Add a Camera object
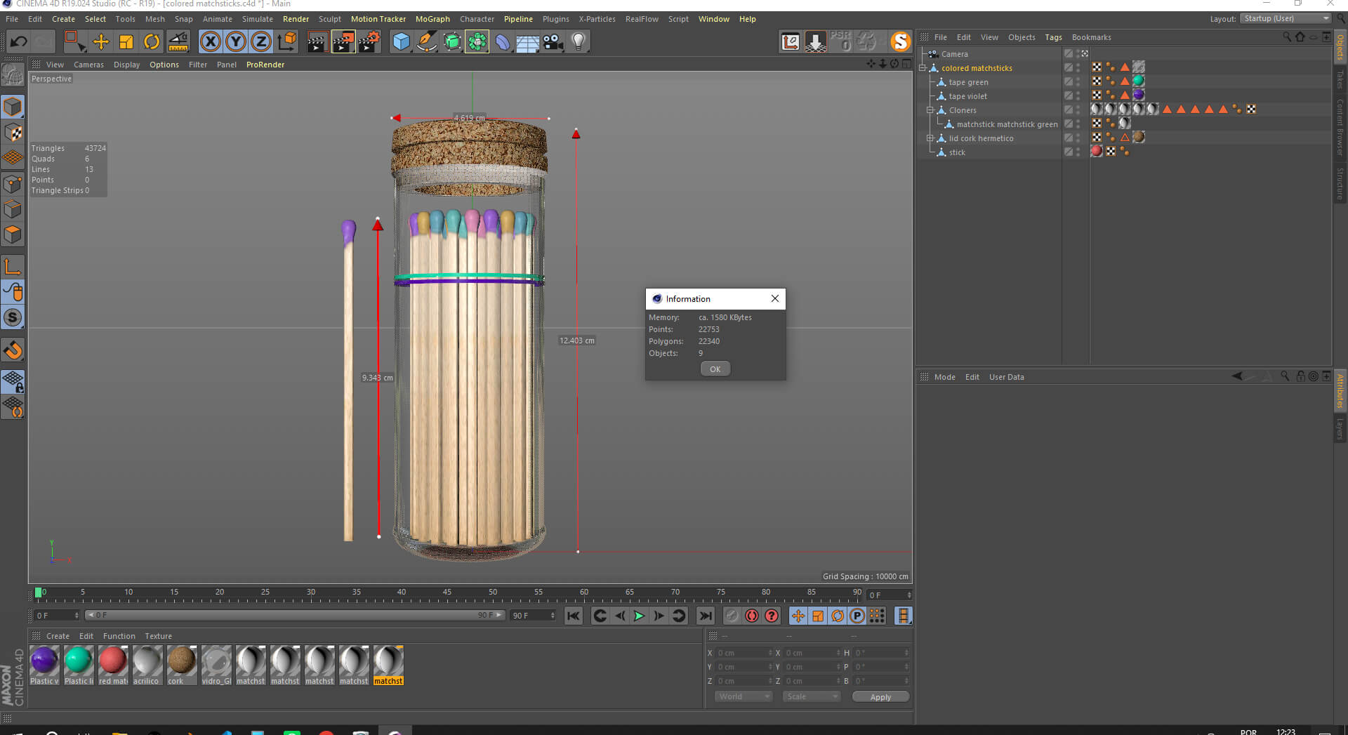 pos(553,42)
